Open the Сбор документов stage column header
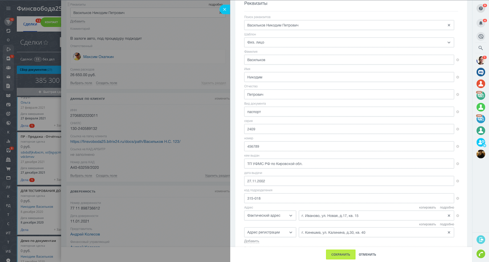Viewport: 489px width, 262px height. (x=38, y=70)
